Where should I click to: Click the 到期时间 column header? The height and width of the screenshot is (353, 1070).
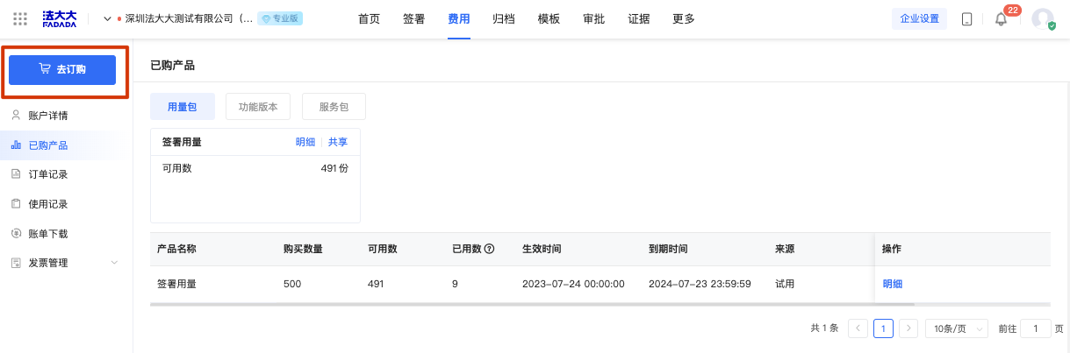point(668,249)
